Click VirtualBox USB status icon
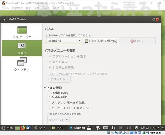Image resolution: width=165 pixels, height=135 pixels. click(x=124, y=133)
